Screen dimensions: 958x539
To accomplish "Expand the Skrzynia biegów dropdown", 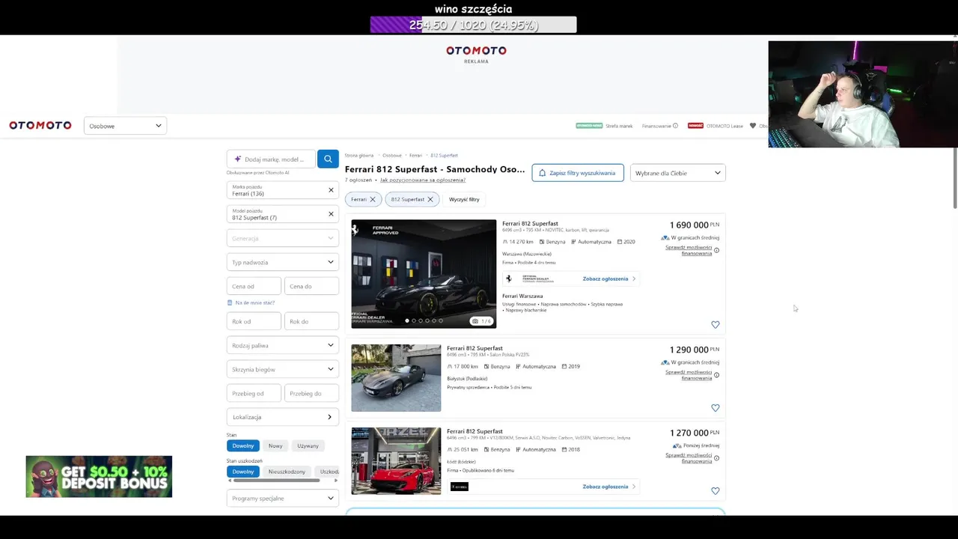I will click(283, 369).
